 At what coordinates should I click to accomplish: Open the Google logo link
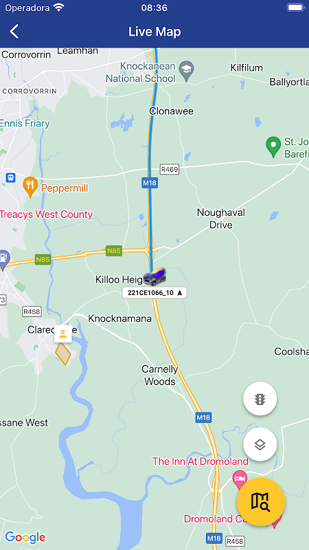(x=25, y=538)
